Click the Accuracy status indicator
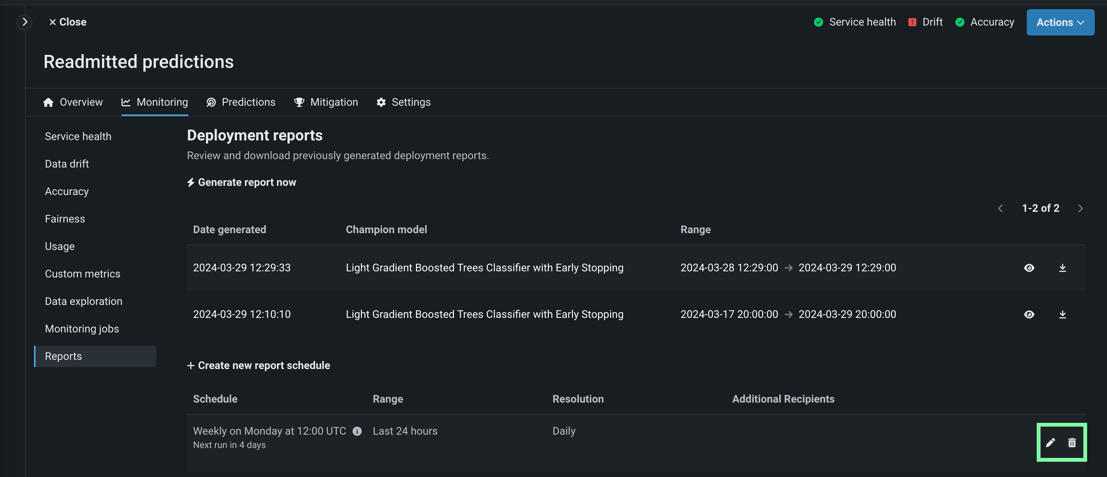This screenshot has height=477, width=1107. pos(984,22)
